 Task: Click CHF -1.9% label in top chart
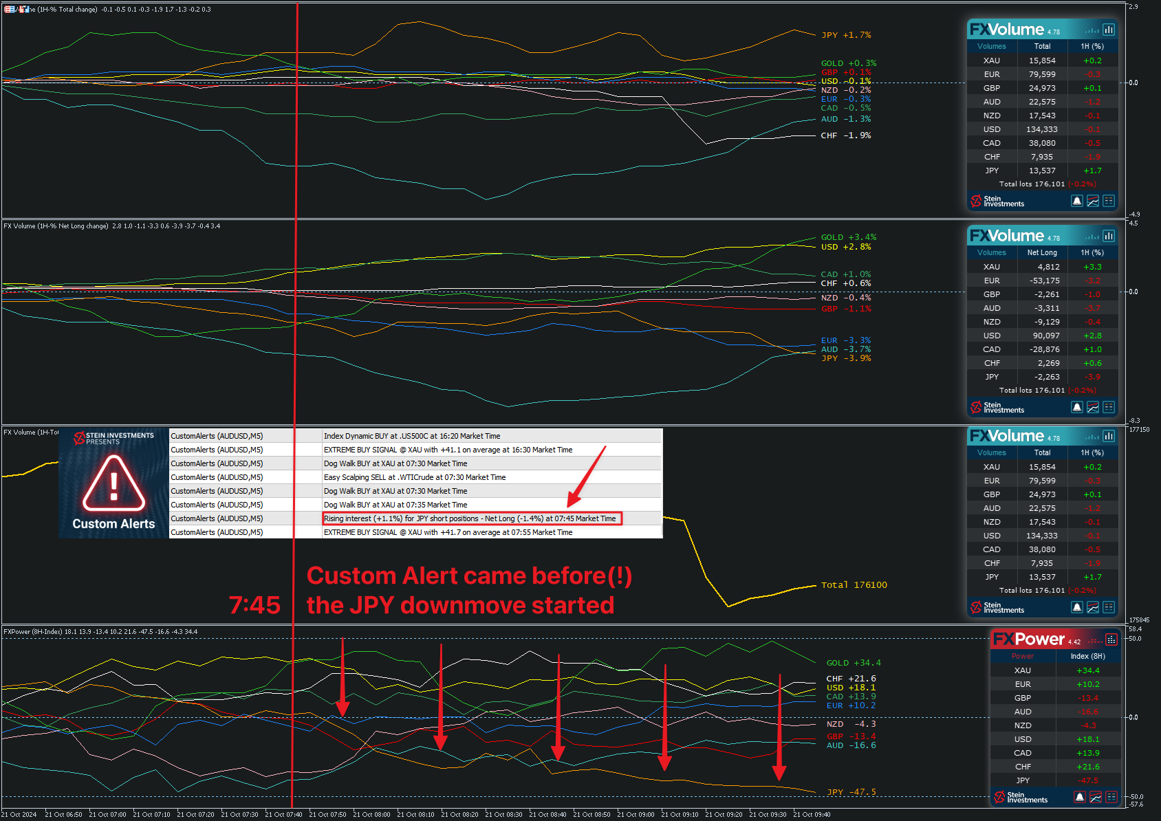click(x=846, y=135)
